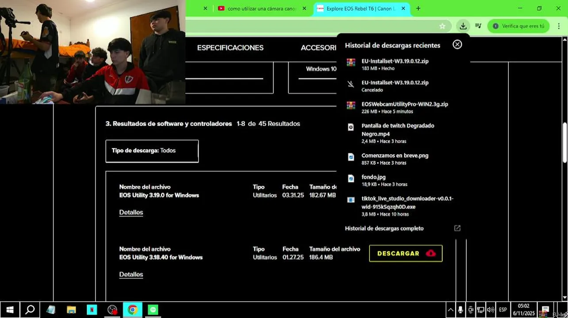Open the media control playlist icon
The height and width of the screenshot is (318, 568).
point(478,26)
